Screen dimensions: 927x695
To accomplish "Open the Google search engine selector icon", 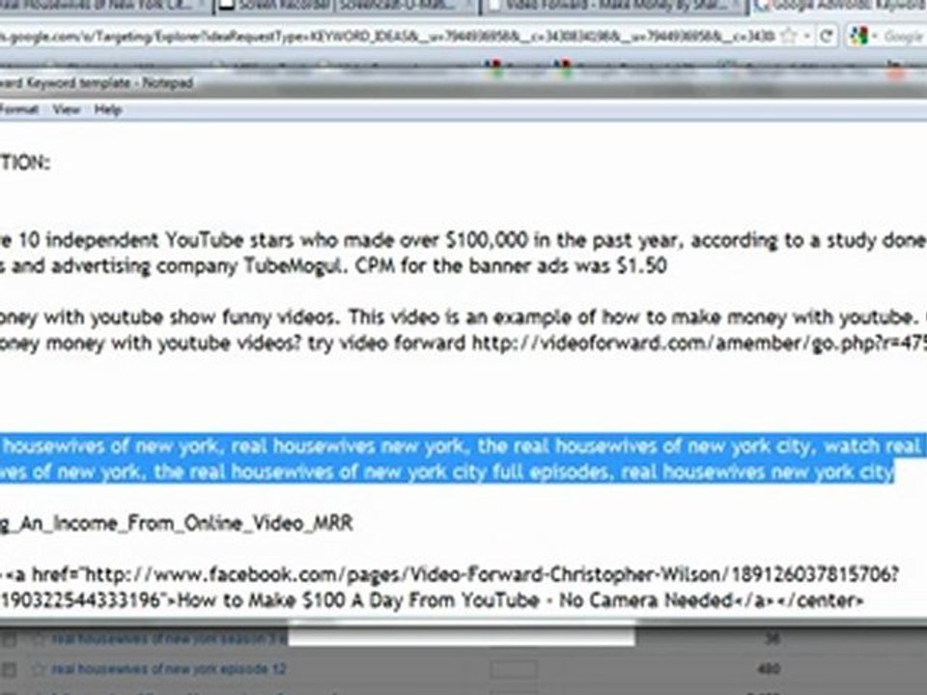I will 859,36.
